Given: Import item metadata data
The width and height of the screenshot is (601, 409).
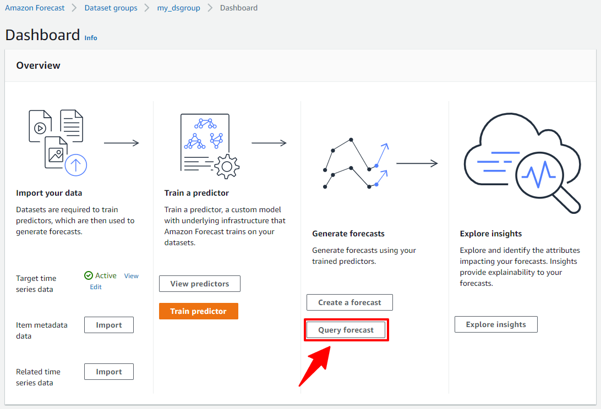Looking at the screenshot, I should point(109,325).
